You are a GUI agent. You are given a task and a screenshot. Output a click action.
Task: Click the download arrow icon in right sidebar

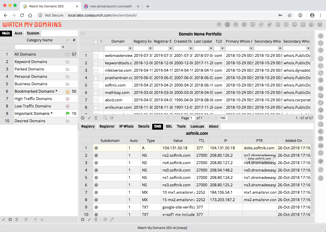pos(321,80)
